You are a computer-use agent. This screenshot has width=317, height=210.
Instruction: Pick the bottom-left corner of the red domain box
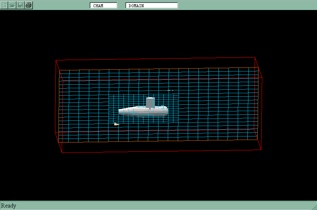coord(62,152)
